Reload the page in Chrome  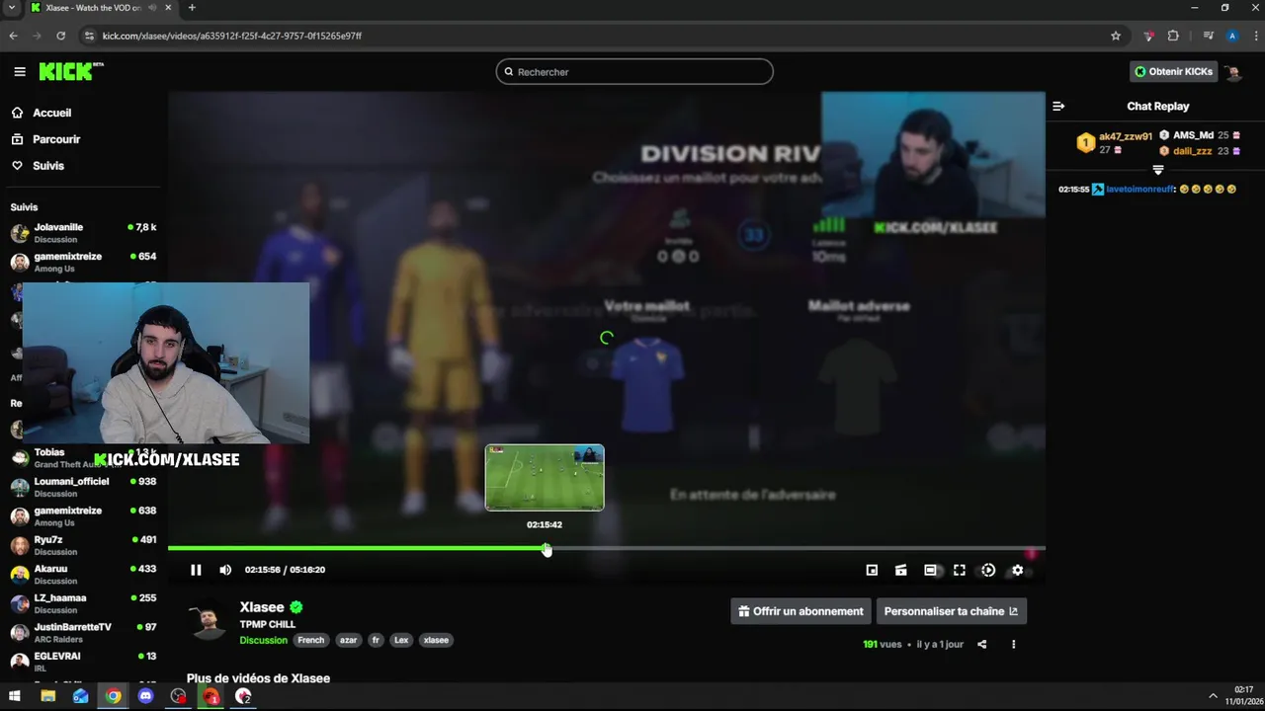point(60,36)
